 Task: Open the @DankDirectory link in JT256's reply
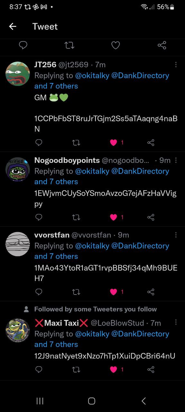point(140,76)
